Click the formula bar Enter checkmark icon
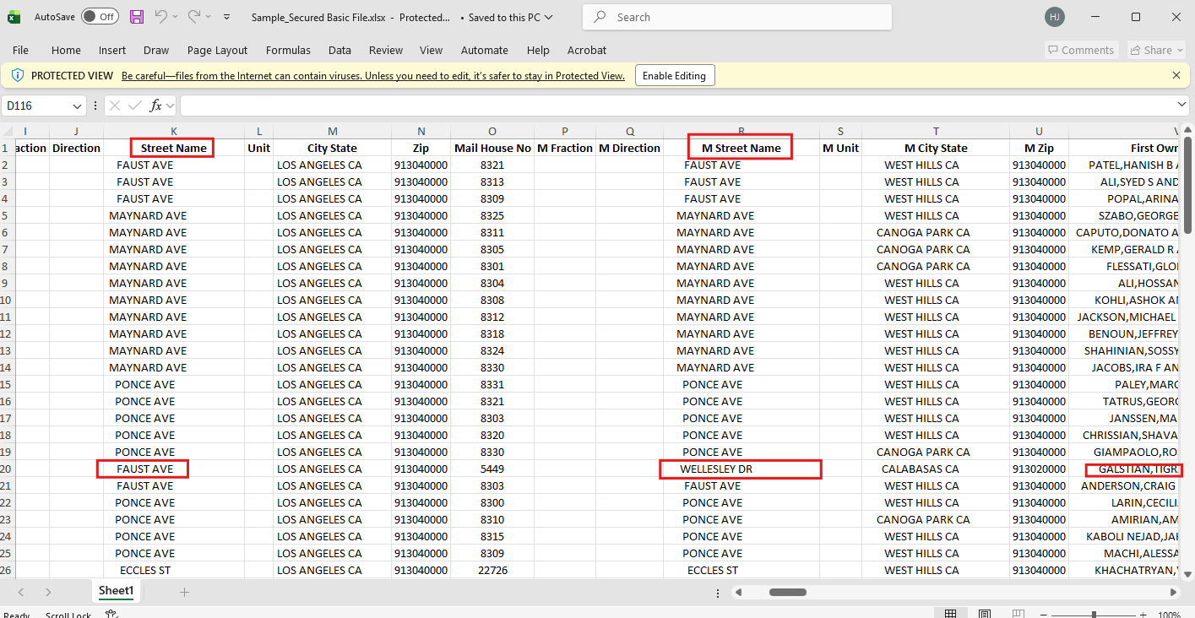The image size is (1195, 618). [x=135, y=106]
